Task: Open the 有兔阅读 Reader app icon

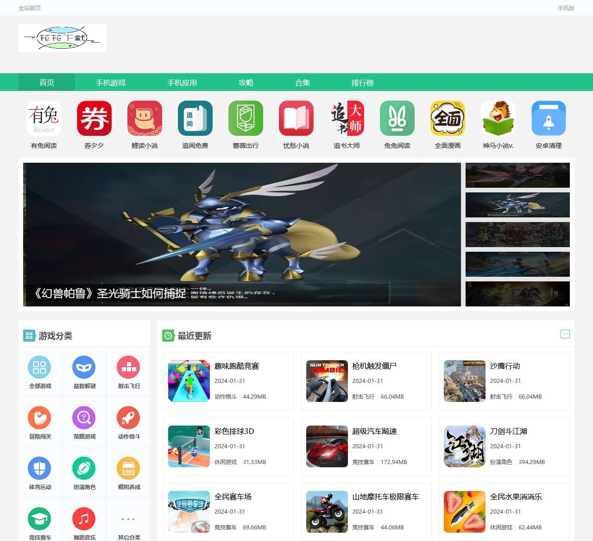Action: [x=44, y=118]
